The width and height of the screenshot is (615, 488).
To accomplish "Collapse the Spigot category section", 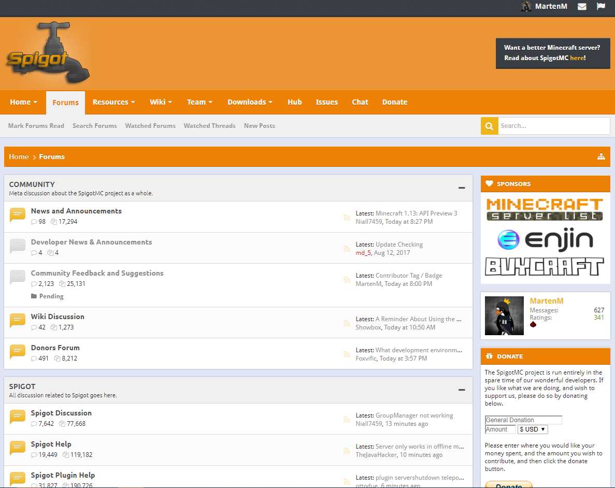I will [x=461, y=390].
